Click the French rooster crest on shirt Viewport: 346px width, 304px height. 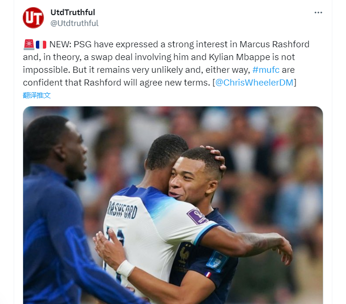184,254
